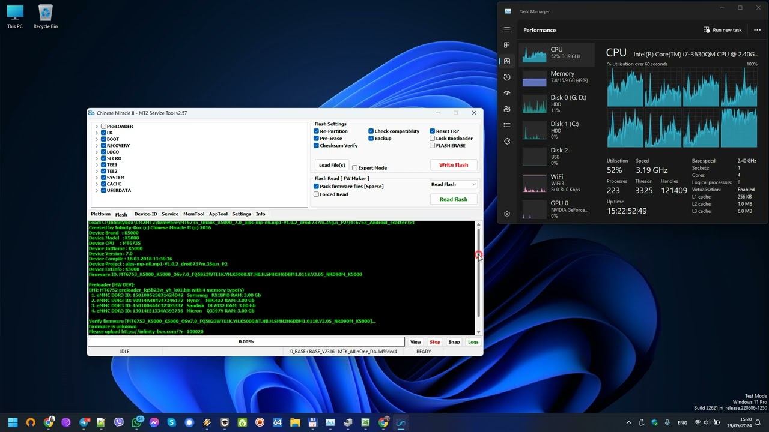Select GPU 0 performance item
Viewport: 769px width, 432px height.
(x=557, y=208)
